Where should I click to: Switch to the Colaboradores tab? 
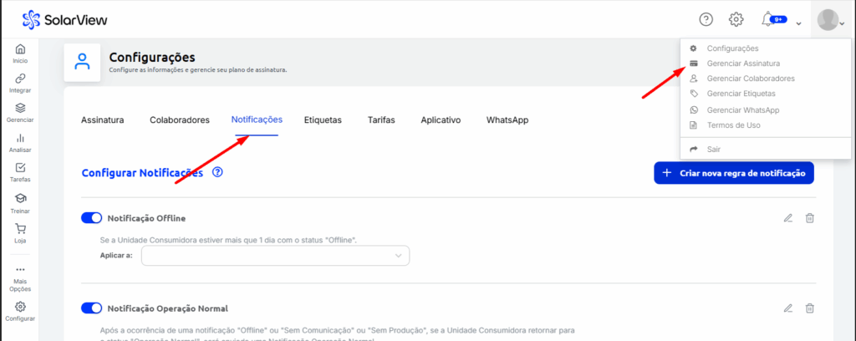[179, 120]
